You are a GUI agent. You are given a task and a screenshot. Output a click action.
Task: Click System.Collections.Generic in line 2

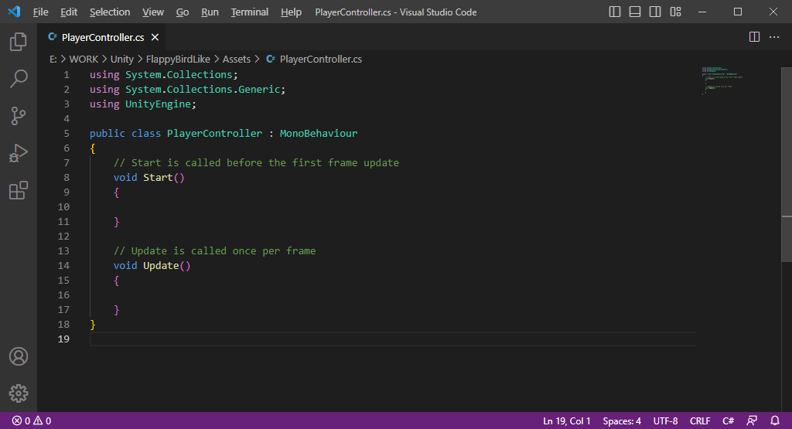coord(203,90)
